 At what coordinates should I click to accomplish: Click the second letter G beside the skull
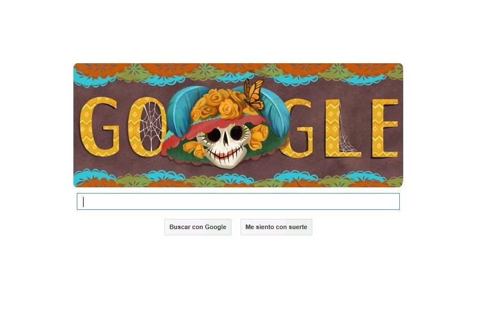[x=297, y=129]
